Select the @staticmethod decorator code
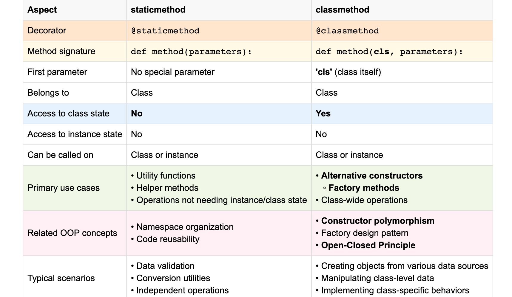 pyautogui.click(x=165, y=31)
